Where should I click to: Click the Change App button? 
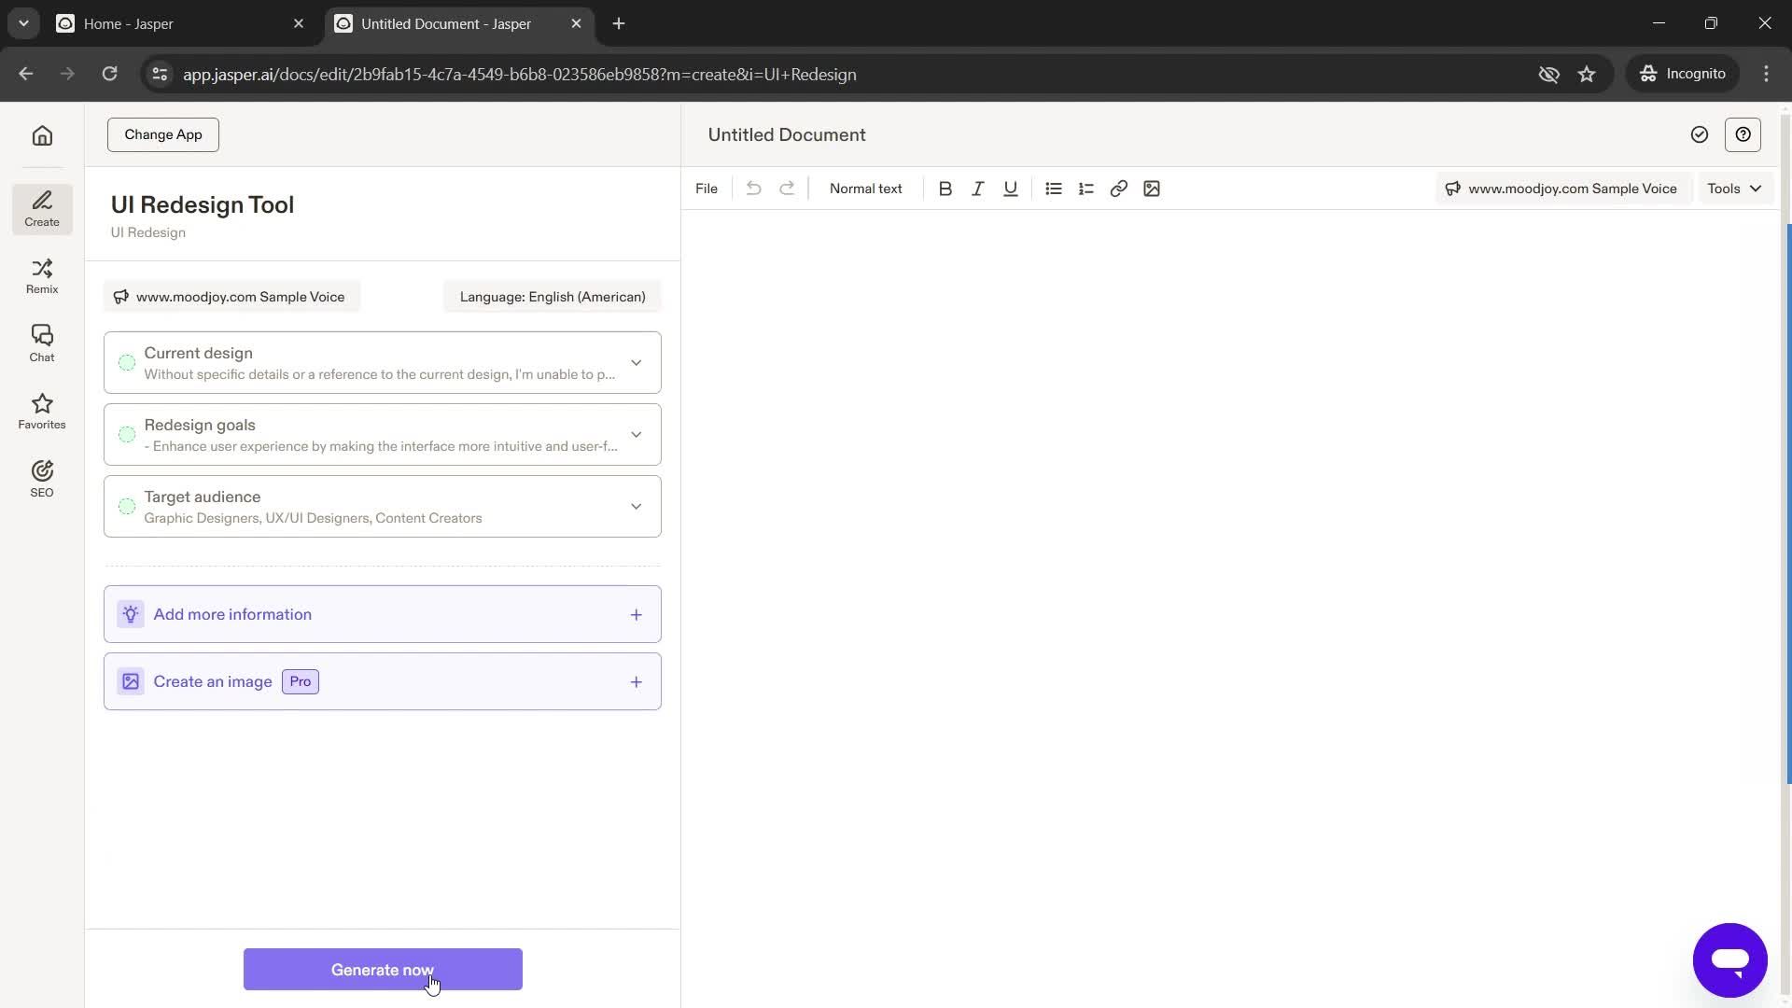162,134
